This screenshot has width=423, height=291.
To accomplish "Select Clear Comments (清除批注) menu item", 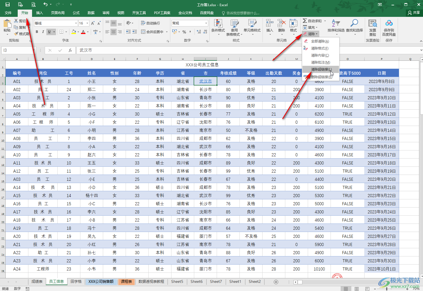I will tap(321, 62).
